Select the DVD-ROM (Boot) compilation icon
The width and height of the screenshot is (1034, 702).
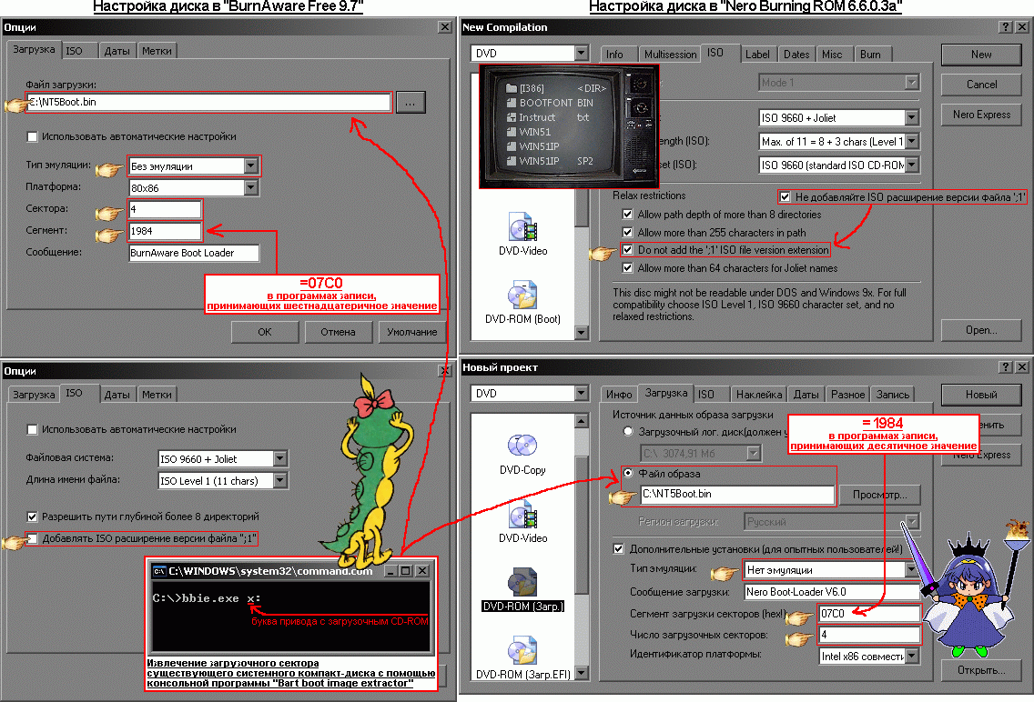tap(523, 295)
